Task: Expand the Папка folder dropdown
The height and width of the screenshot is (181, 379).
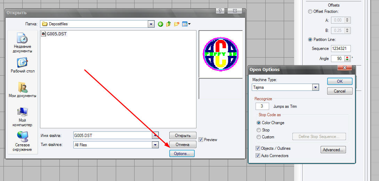Action: point(151,24)
